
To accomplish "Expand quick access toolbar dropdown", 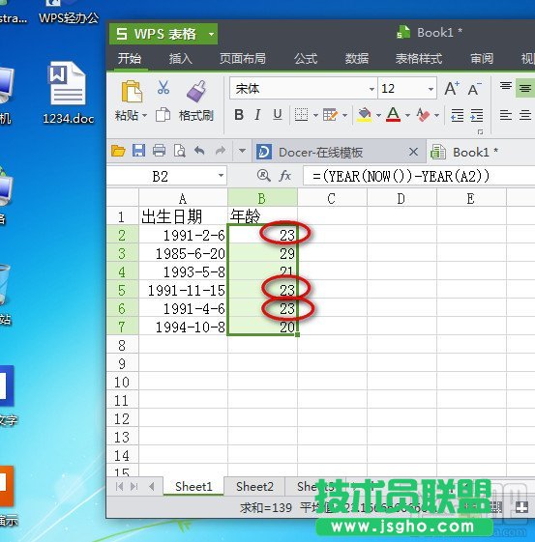I will click(x=242, y=151).
